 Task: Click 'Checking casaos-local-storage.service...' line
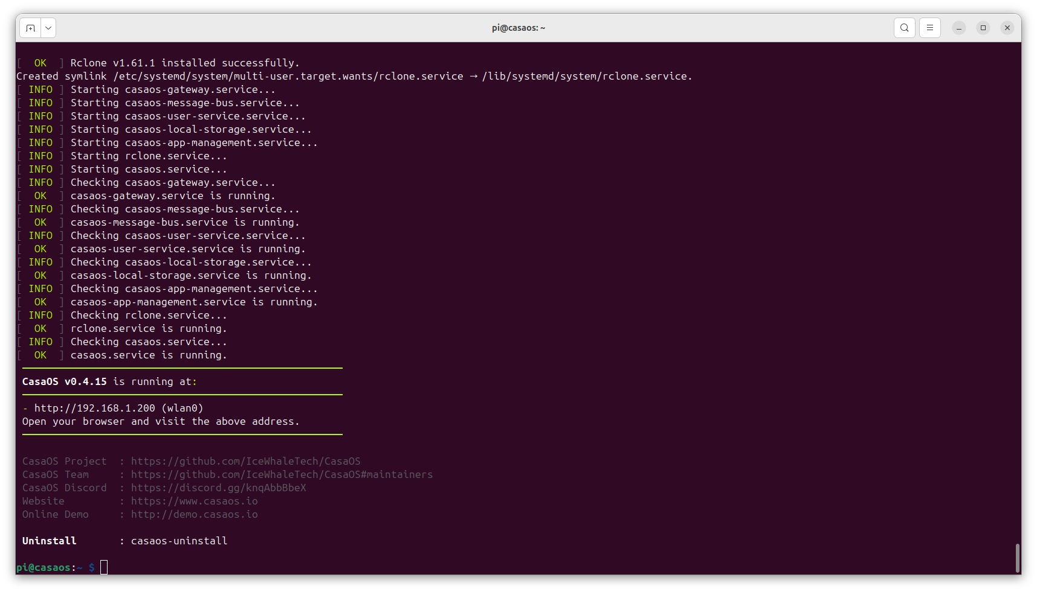pos(191,263)
